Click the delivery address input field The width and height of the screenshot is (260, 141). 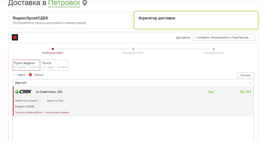(x=224, y=37)
